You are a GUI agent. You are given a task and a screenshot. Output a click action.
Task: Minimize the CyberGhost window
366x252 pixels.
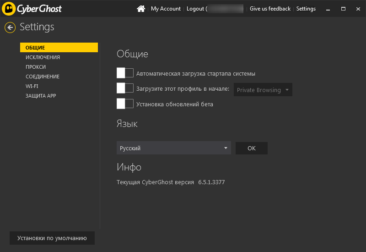328,9
